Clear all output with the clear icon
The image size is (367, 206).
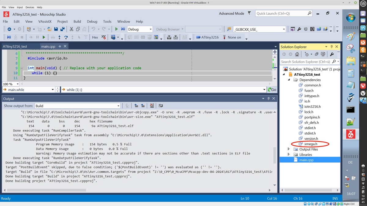click(152, 106)
